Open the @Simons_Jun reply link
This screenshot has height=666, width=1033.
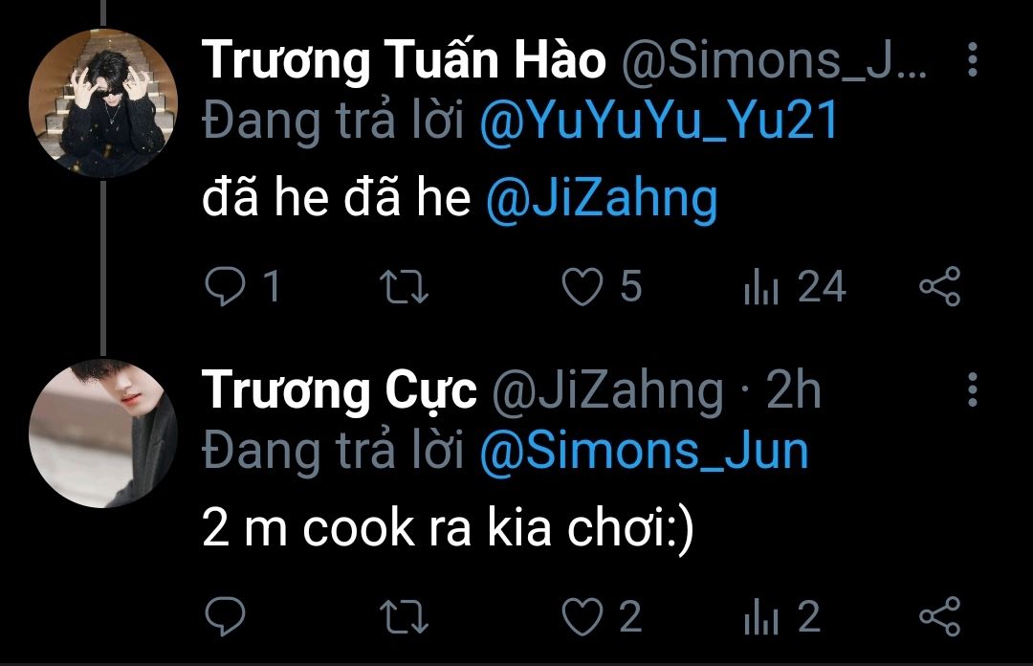[644, 452]
